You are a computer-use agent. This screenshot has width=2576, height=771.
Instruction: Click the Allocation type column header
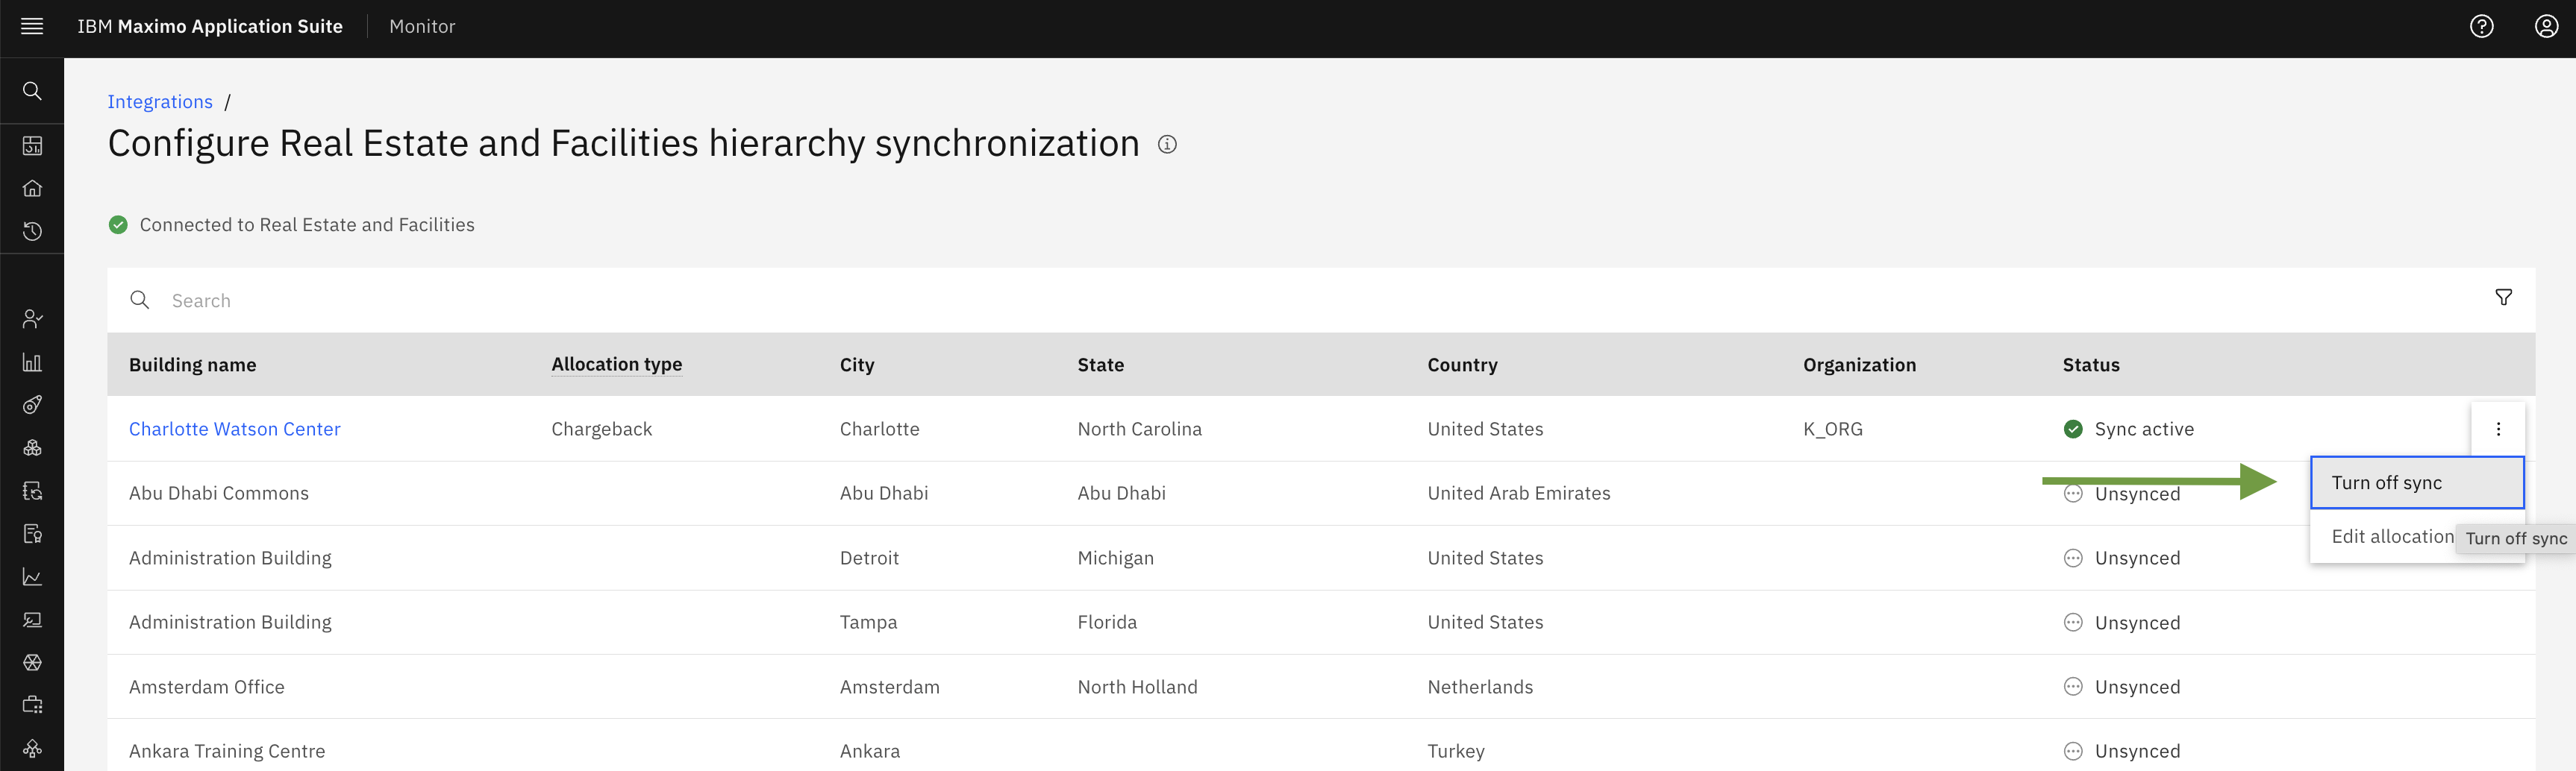617,365
